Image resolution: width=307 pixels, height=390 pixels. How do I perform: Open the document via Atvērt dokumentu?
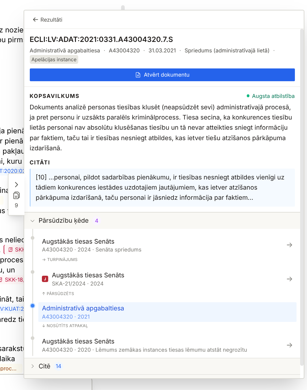[x=162, y=75]
